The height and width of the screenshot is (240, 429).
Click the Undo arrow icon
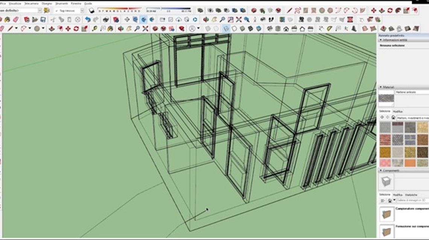click(x=88, y=19)
